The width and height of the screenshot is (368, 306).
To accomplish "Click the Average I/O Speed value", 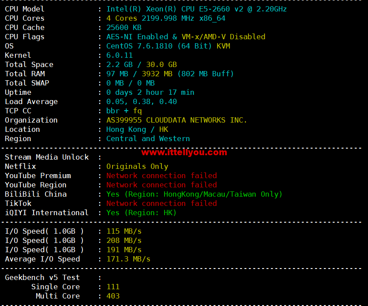I will 128,259.
